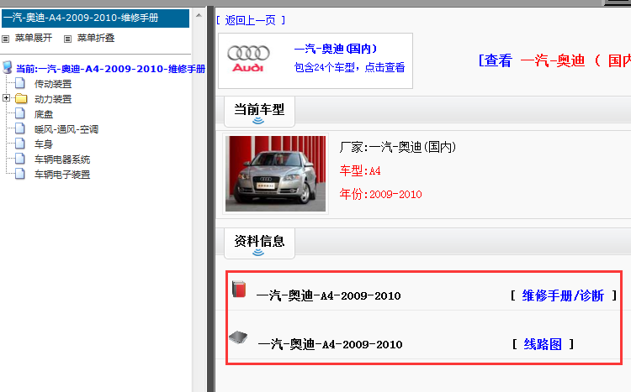
Task: Click the 菜单展开 expand-menu icon
Action: pos(6,39)
